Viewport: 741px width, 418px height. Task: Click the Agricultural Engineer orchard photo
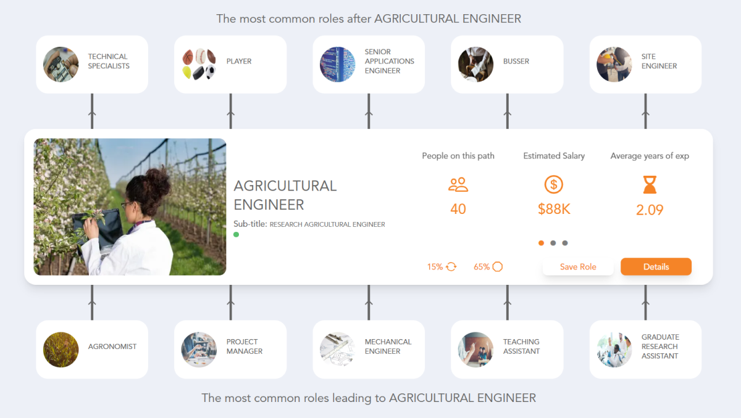pos(130,206)
